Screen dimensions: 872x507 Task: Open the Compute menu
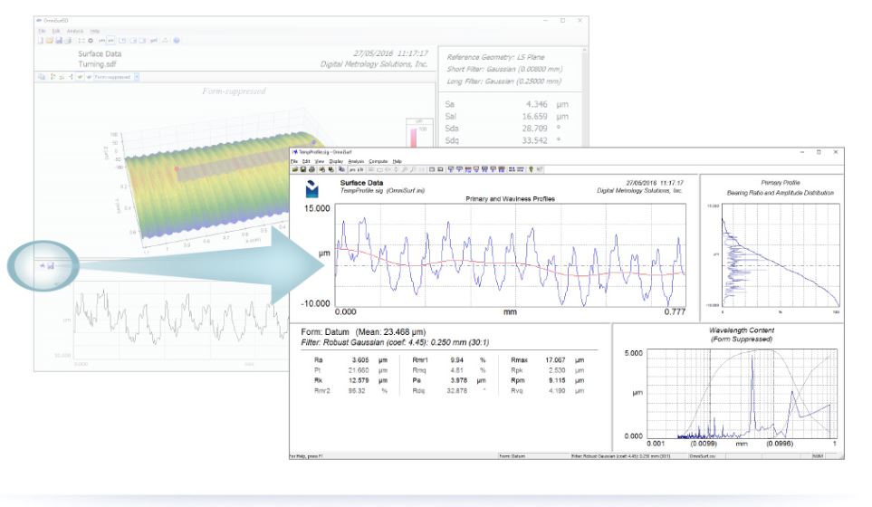pyautogui.click(x=380, y=161)
